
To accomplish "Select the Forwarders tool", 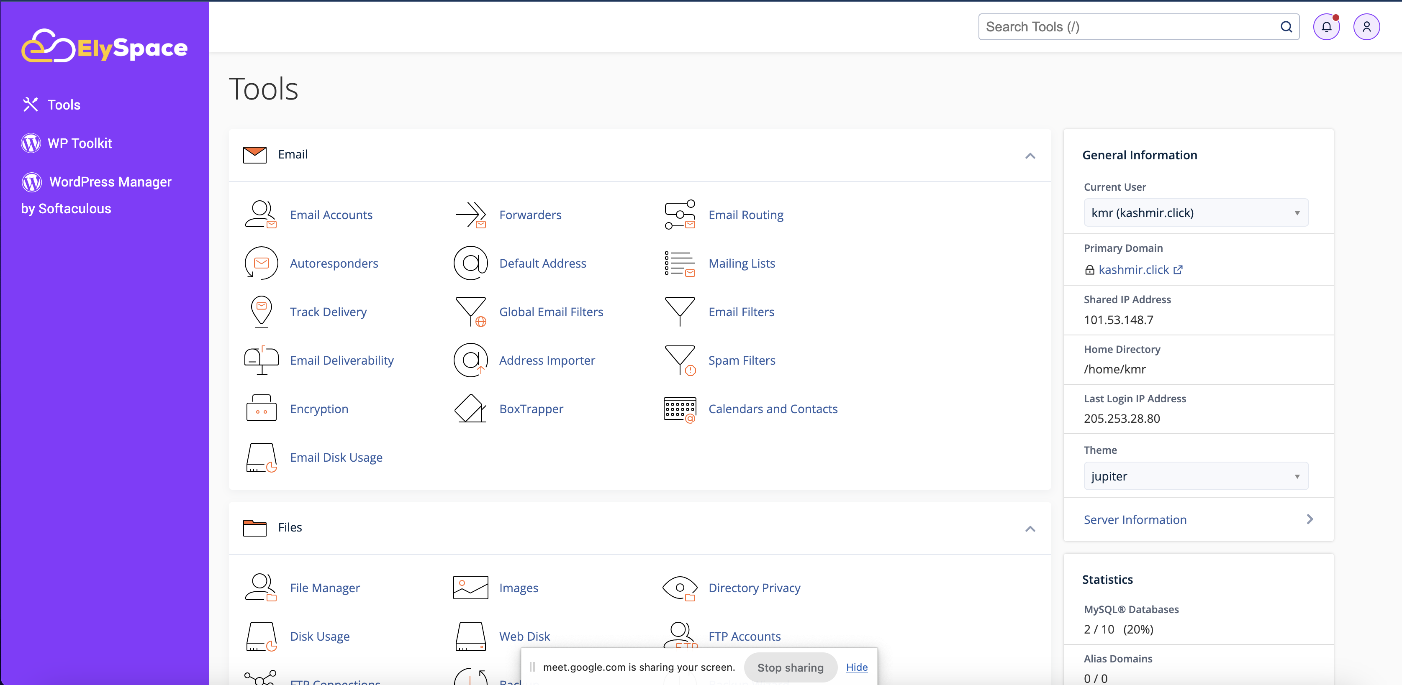I will coord(530,214).
